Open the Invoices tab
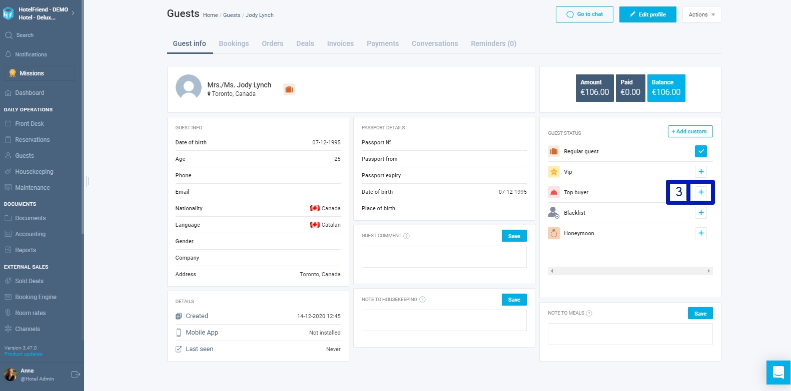This screenshot has height=391, width=791. tap(340, 43)
